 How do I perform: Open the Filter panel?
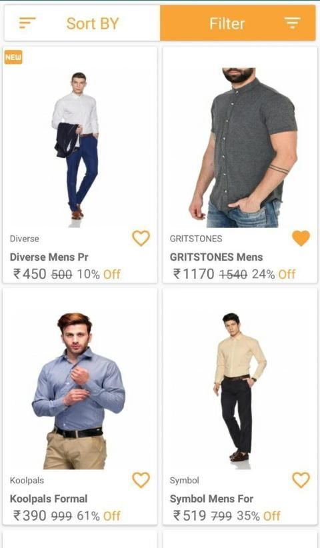click(237, 23)
